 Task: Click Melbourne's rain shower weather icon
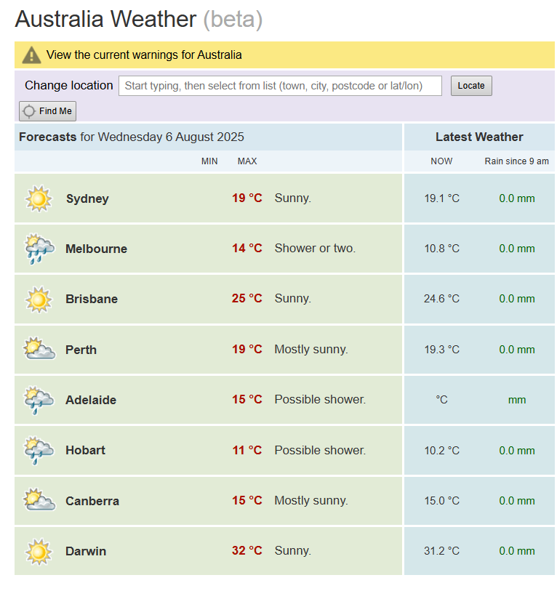[x=39, y=249]
